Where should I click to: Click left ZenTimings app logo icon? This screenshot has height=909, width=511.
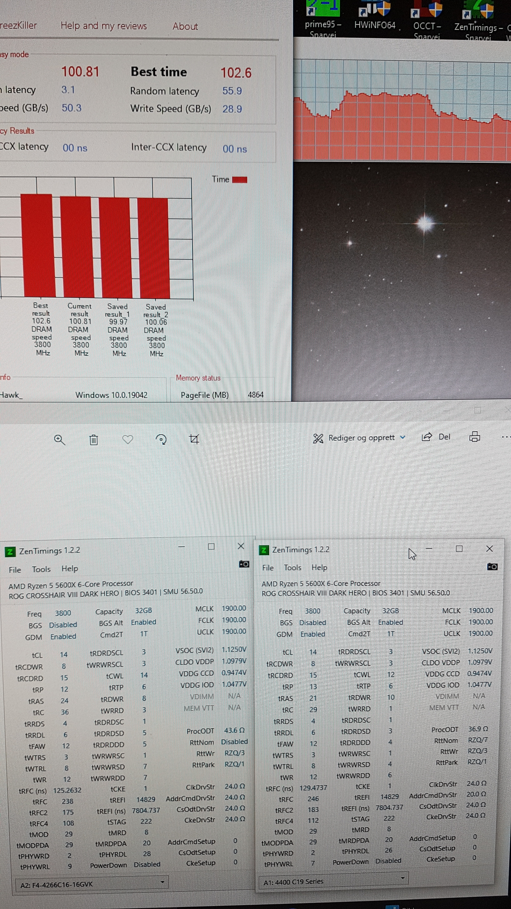point(10,551)
